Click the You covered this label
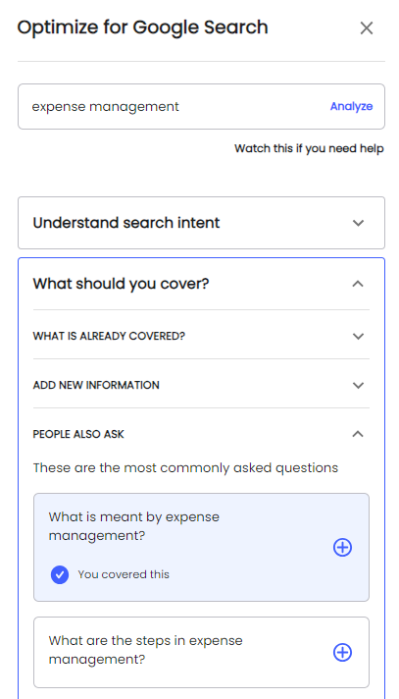The width and height of the screenshot is (399, 699). point(124,574)
